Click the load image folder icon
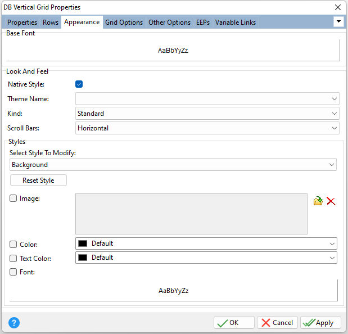Viewport: 348px width, 334px height. (318, 201)
